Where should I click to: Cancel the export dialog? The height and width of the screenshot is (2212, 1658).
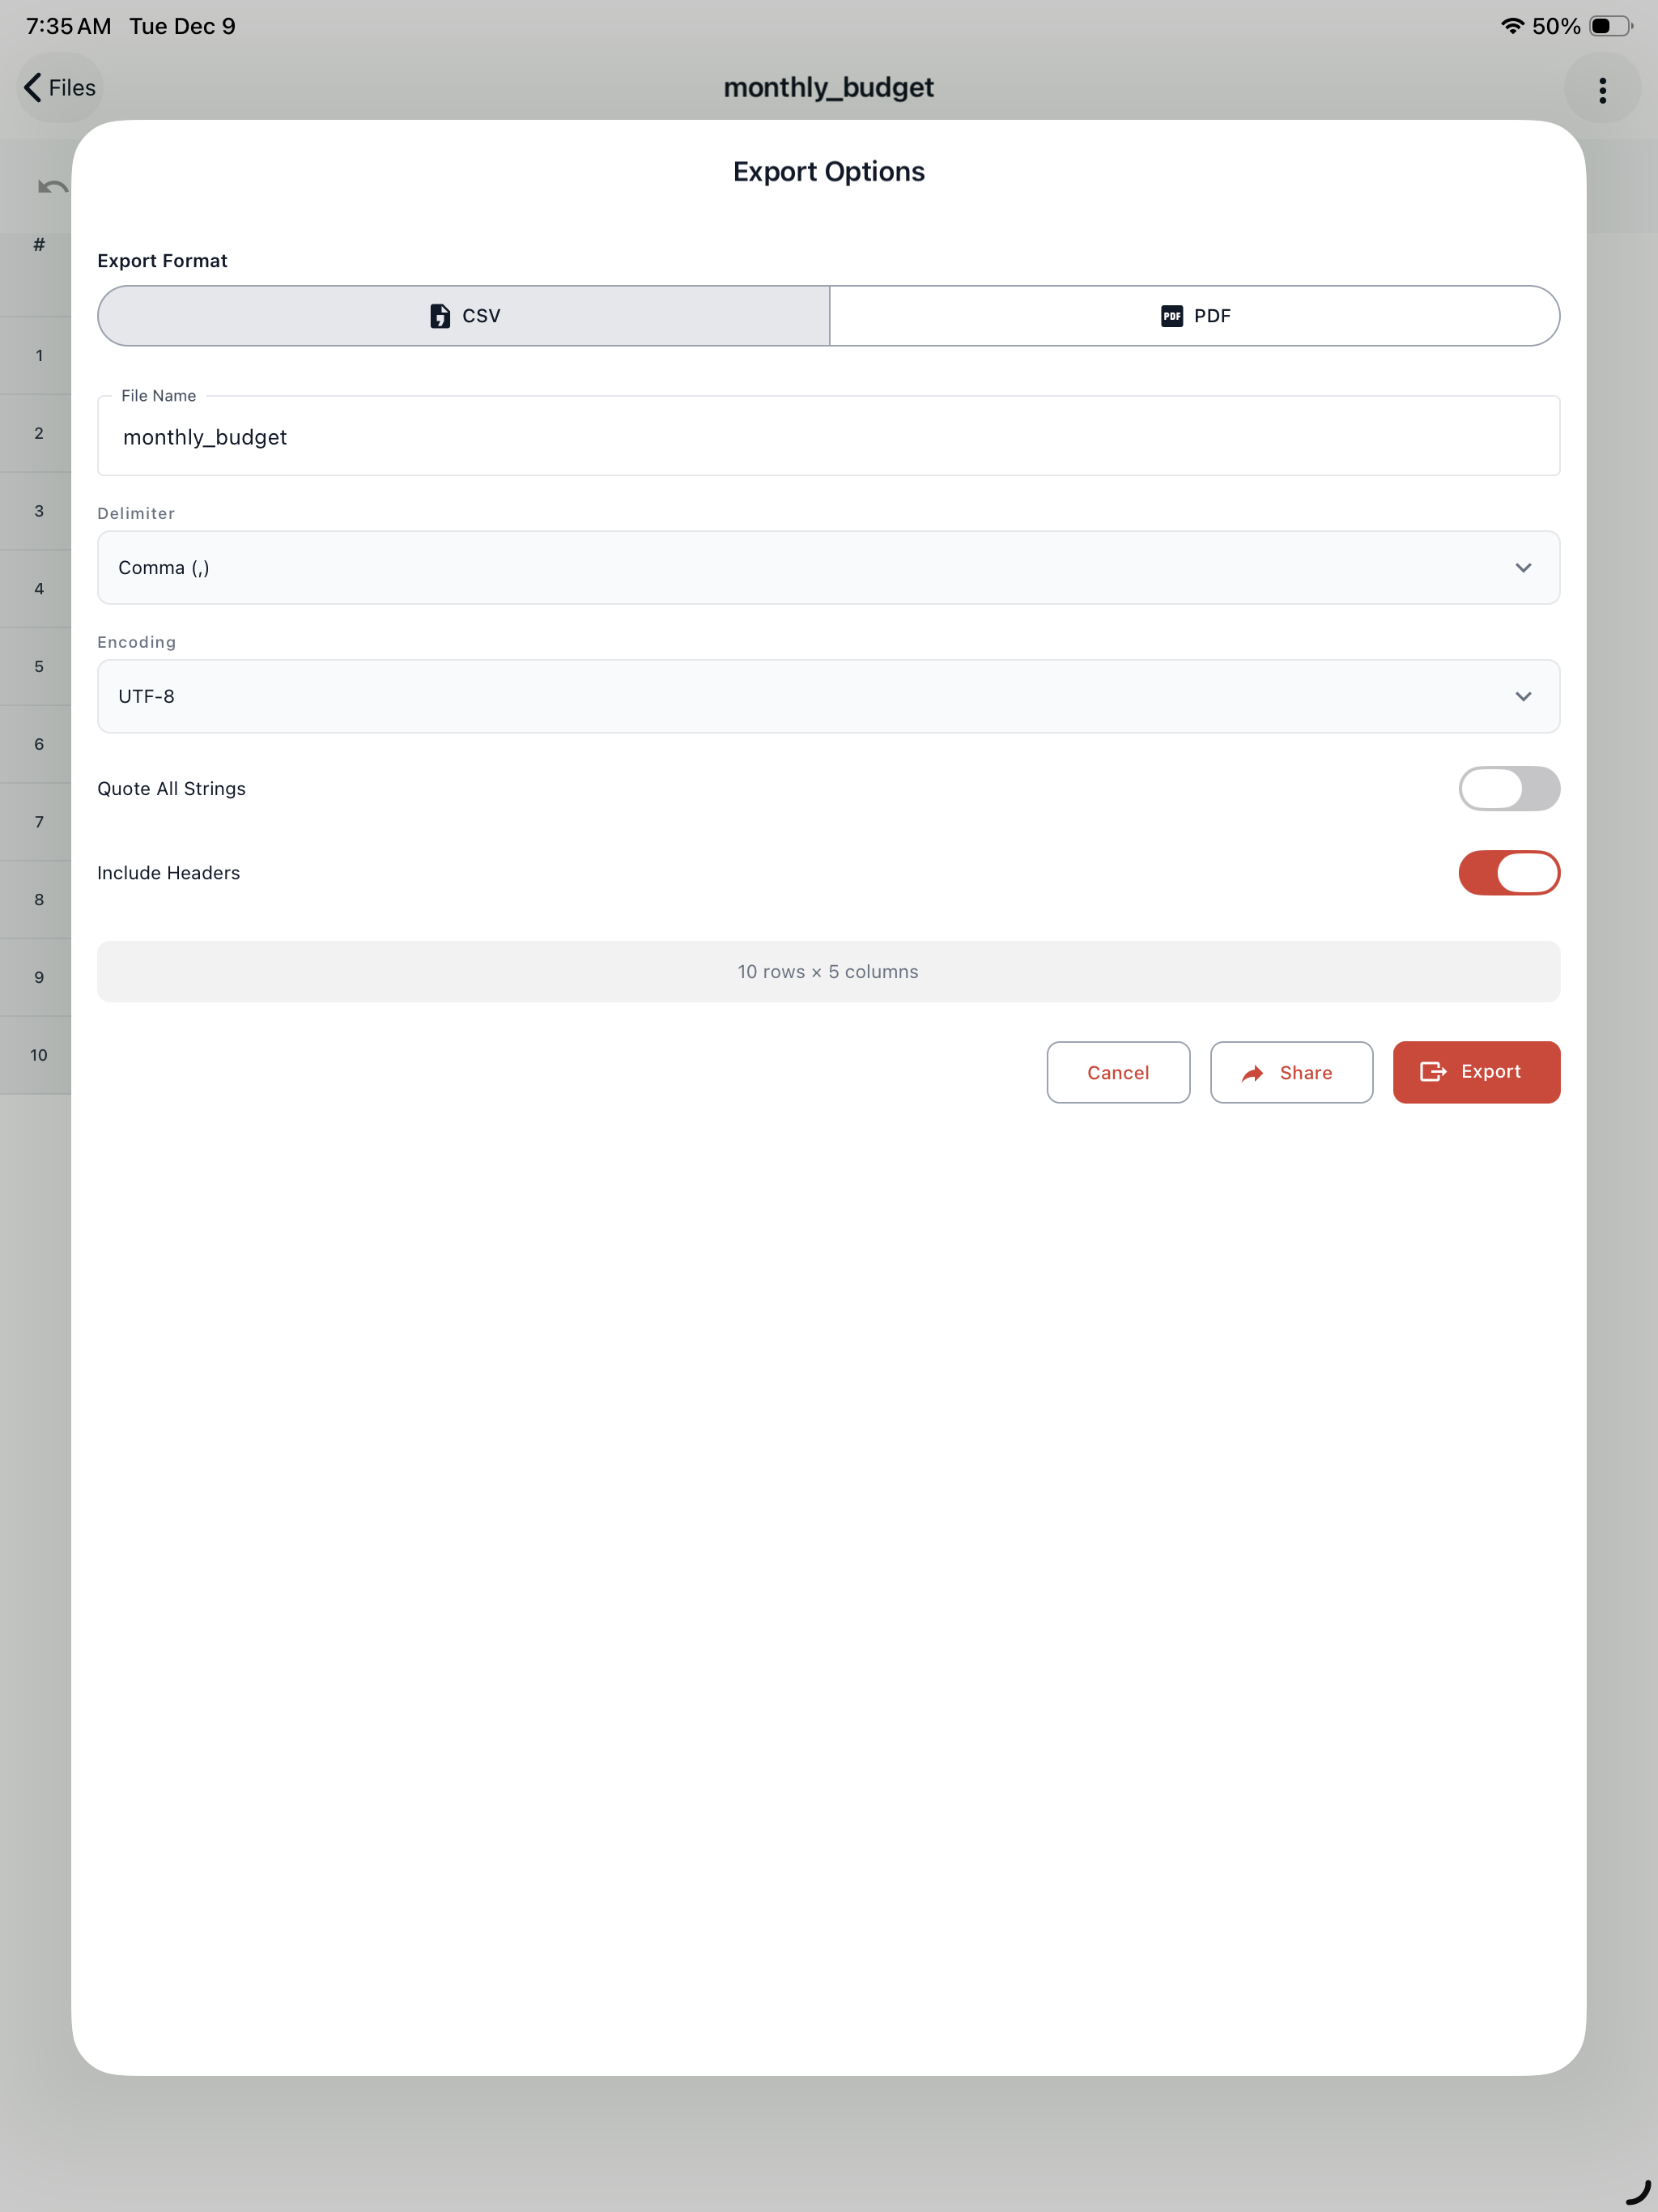point(1118,1072)
